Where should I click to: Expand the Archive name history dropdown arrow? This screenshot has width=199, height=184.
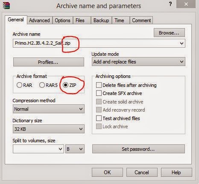(181, 43)
